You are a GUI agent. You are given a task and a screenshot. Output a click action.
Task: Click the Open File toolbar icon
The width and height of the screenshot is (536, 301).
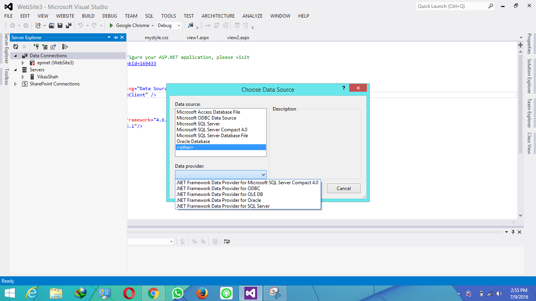click(51, 25)
